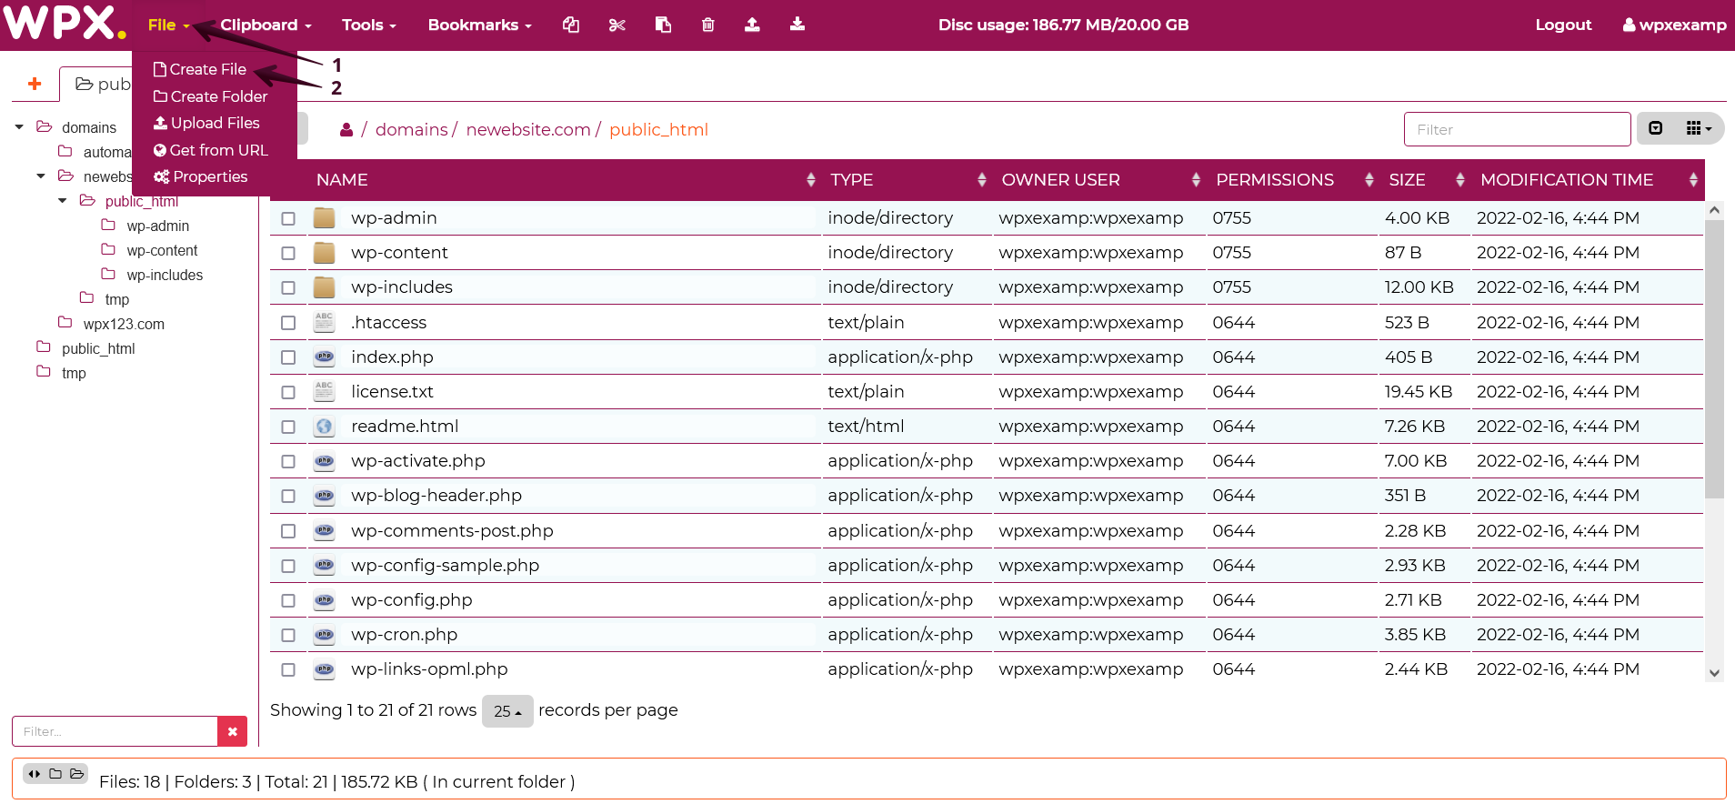Click the scissors Cut icon
The width and height of the screenshot is (1735, 804).
[617, 25]
